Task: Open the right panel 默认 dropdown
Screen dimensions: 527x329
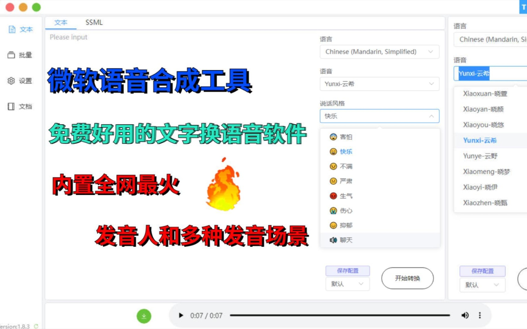Action: point(482,285)
